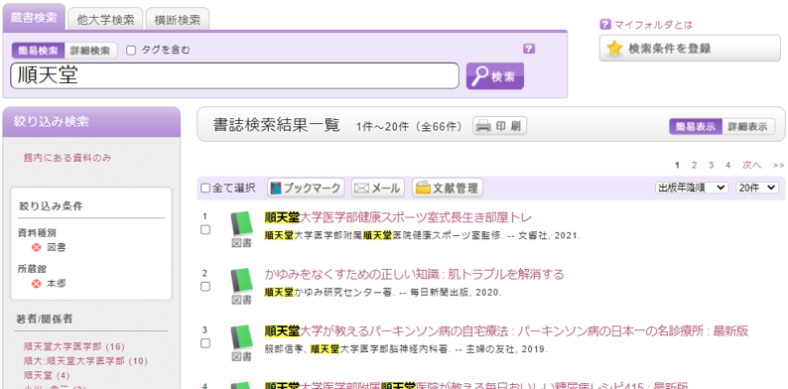Click the 次へ next page link

point(752,165)
